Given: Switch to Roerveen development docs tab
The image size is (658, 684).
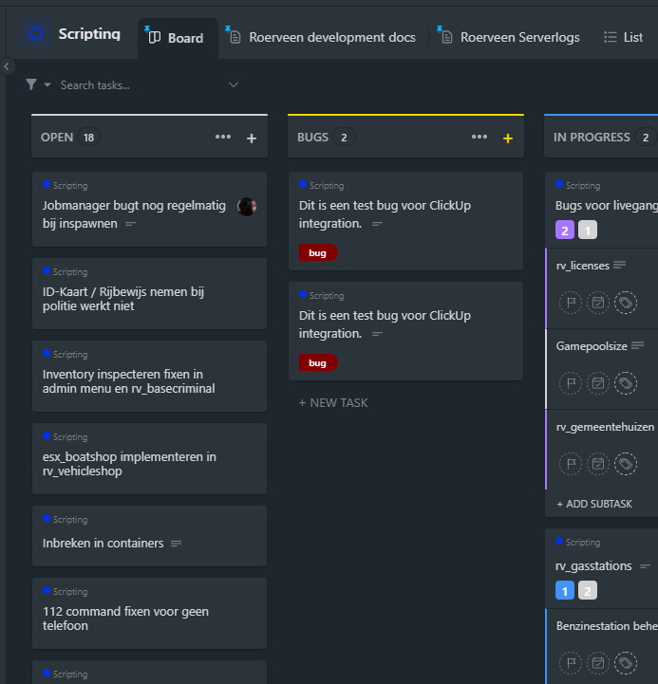Looking at the screenshot, I should click(331, 38).
